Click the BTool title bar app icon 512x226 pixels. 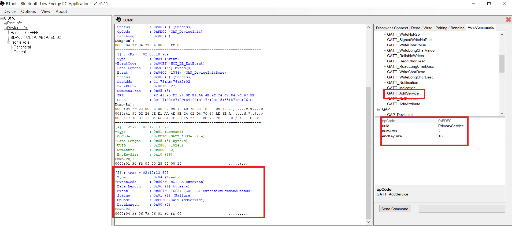pos(2,3)
